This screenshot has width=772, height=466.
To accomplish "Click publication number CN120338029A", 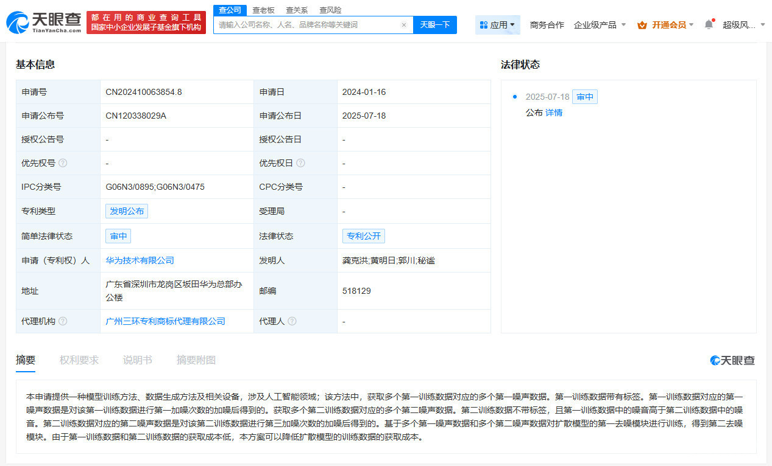I will [136, 116].
